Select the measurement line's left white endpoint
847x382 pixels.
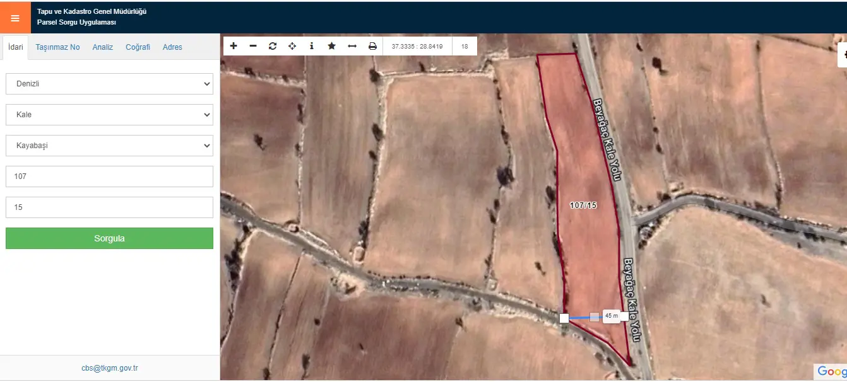[564, 318]
